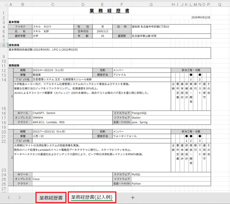
Task: Click the select-all corner triangle
Action: [x=6, y=5]
